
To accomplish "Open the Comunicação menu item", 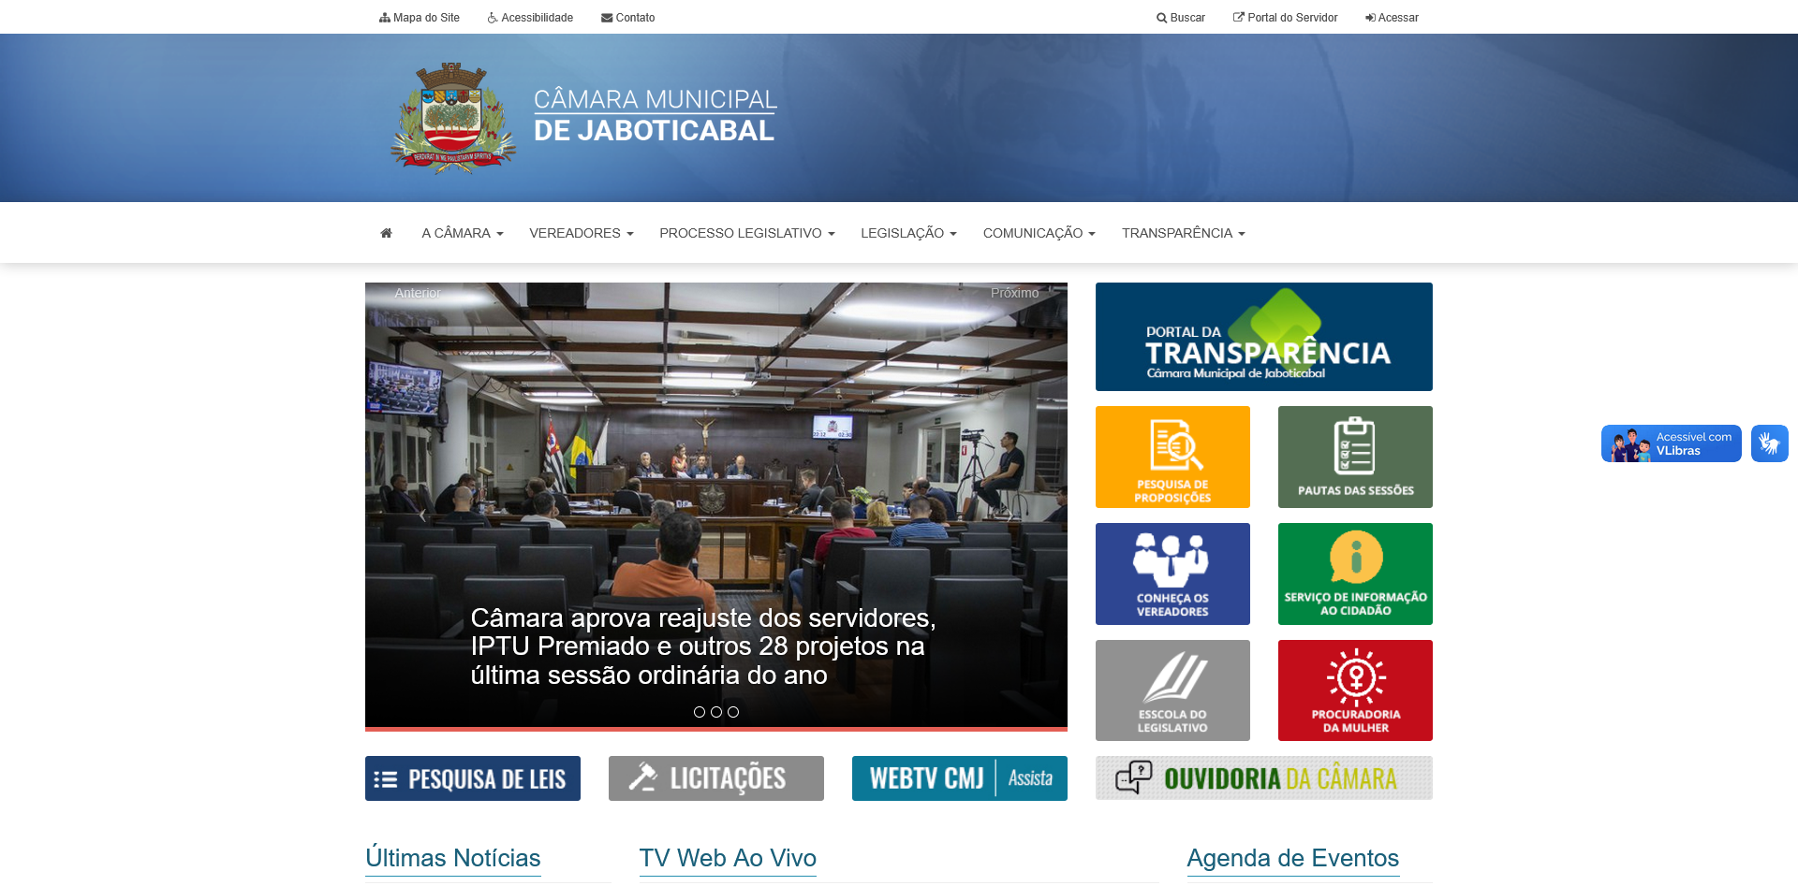I will pos(1039,233).
